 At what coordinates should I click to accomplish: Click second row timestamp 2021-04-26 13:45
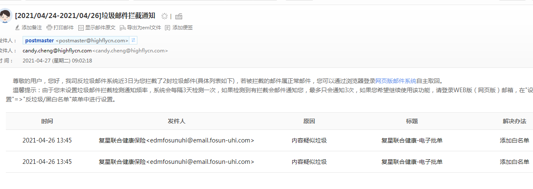(x=47, y=162)
